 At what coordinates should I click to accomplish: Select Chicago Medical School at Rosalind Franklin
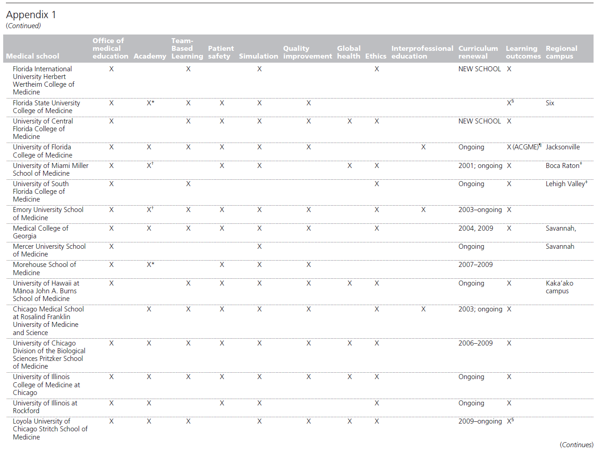(x=48, y=321)
